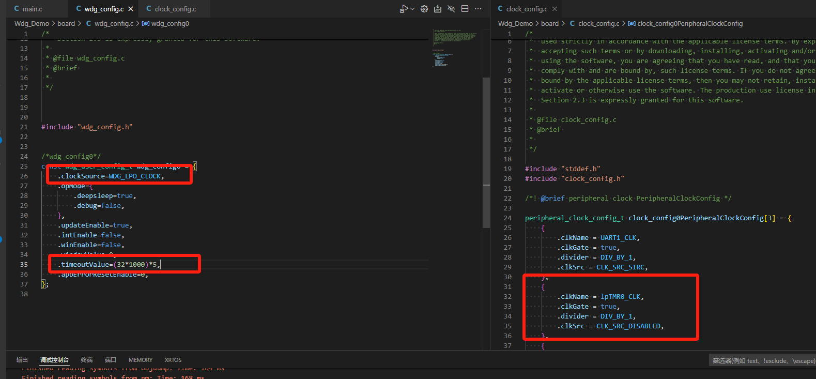The width and height of the screenshot is (816, 379).
Task: Click @file clock_config.c comment line
Action: tap(576, 119)
